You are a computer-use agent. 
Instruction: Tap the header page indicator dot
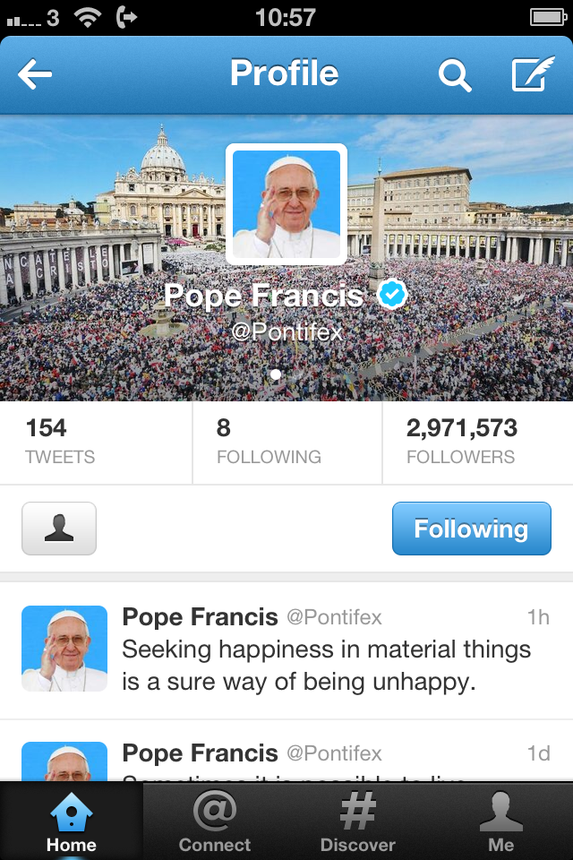pos(276,374)
